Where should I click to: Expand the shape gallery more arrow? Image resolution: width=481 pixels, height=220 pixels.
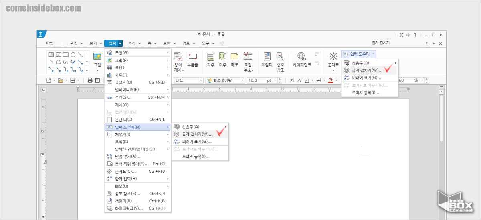[87, 70]
